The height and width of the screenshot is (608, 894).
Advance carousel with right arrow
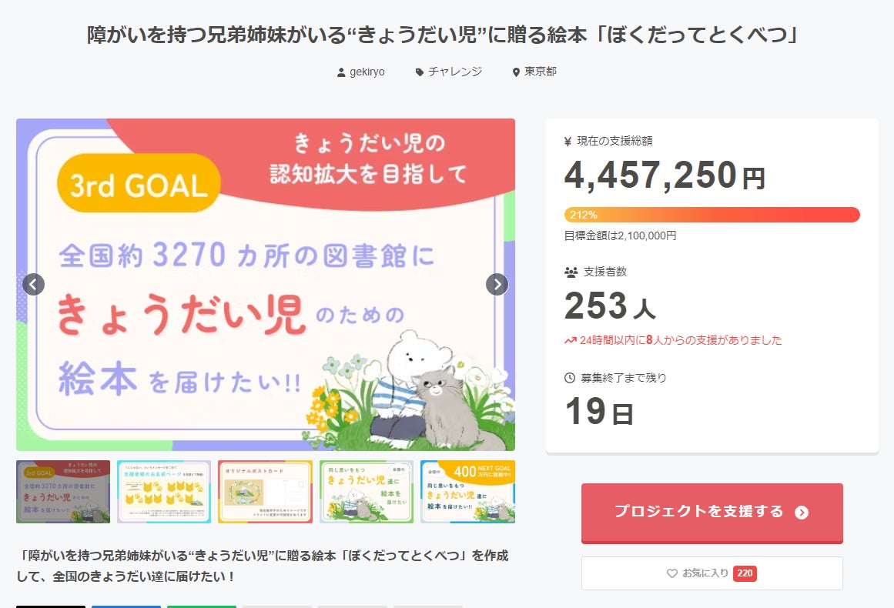click(497, 285)
